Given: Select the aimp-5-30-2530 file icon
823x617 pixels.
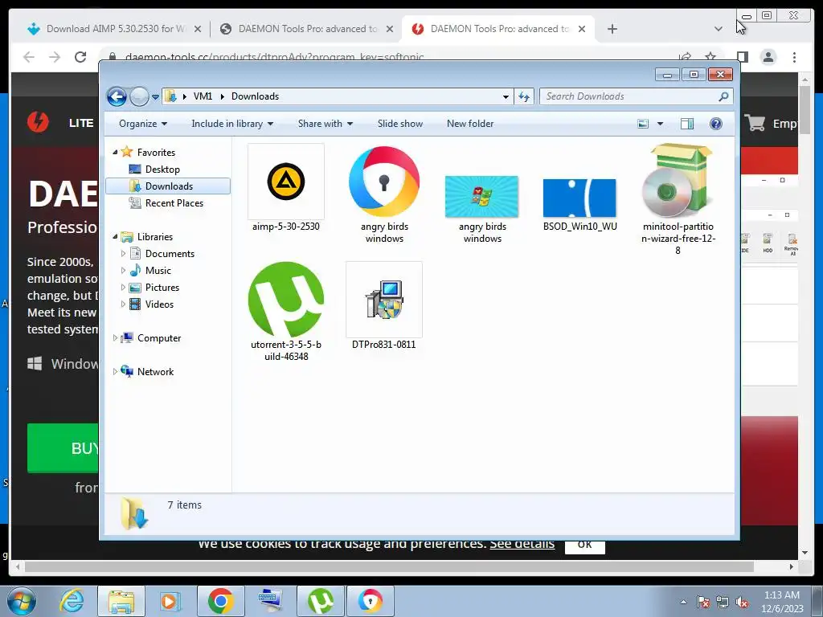Looking at the screenshot, I should coord(285,182).
